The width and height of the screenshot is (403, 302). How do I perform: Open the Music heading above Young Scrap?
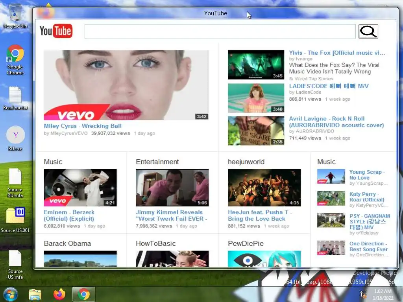coord(326,162)
